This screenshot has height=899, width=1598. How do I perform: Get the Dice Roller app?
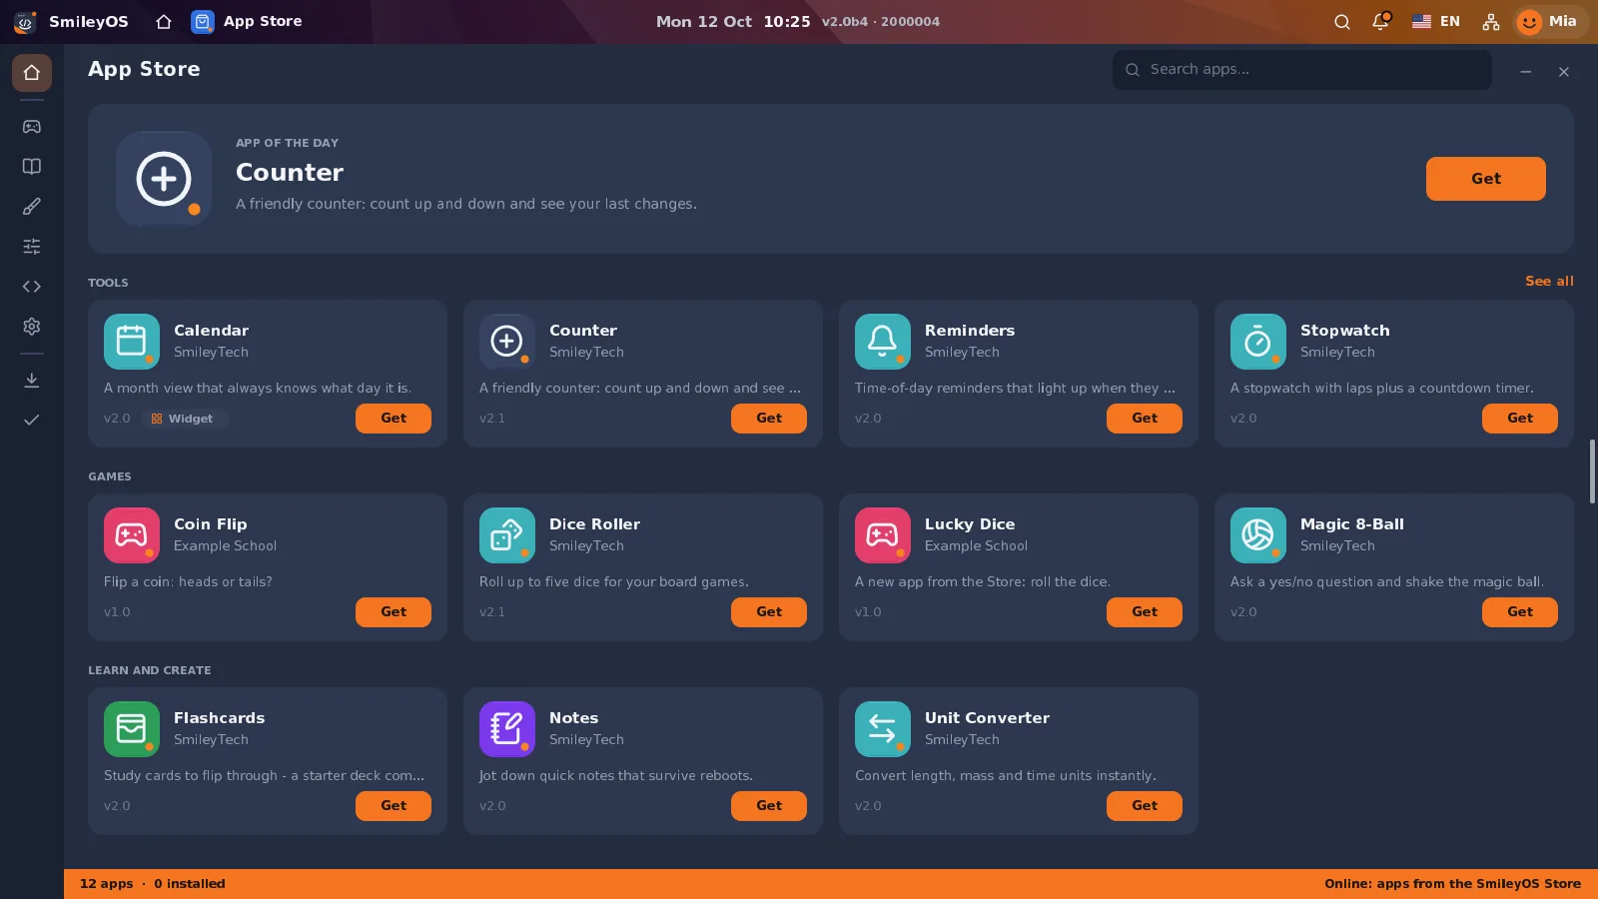769,612
